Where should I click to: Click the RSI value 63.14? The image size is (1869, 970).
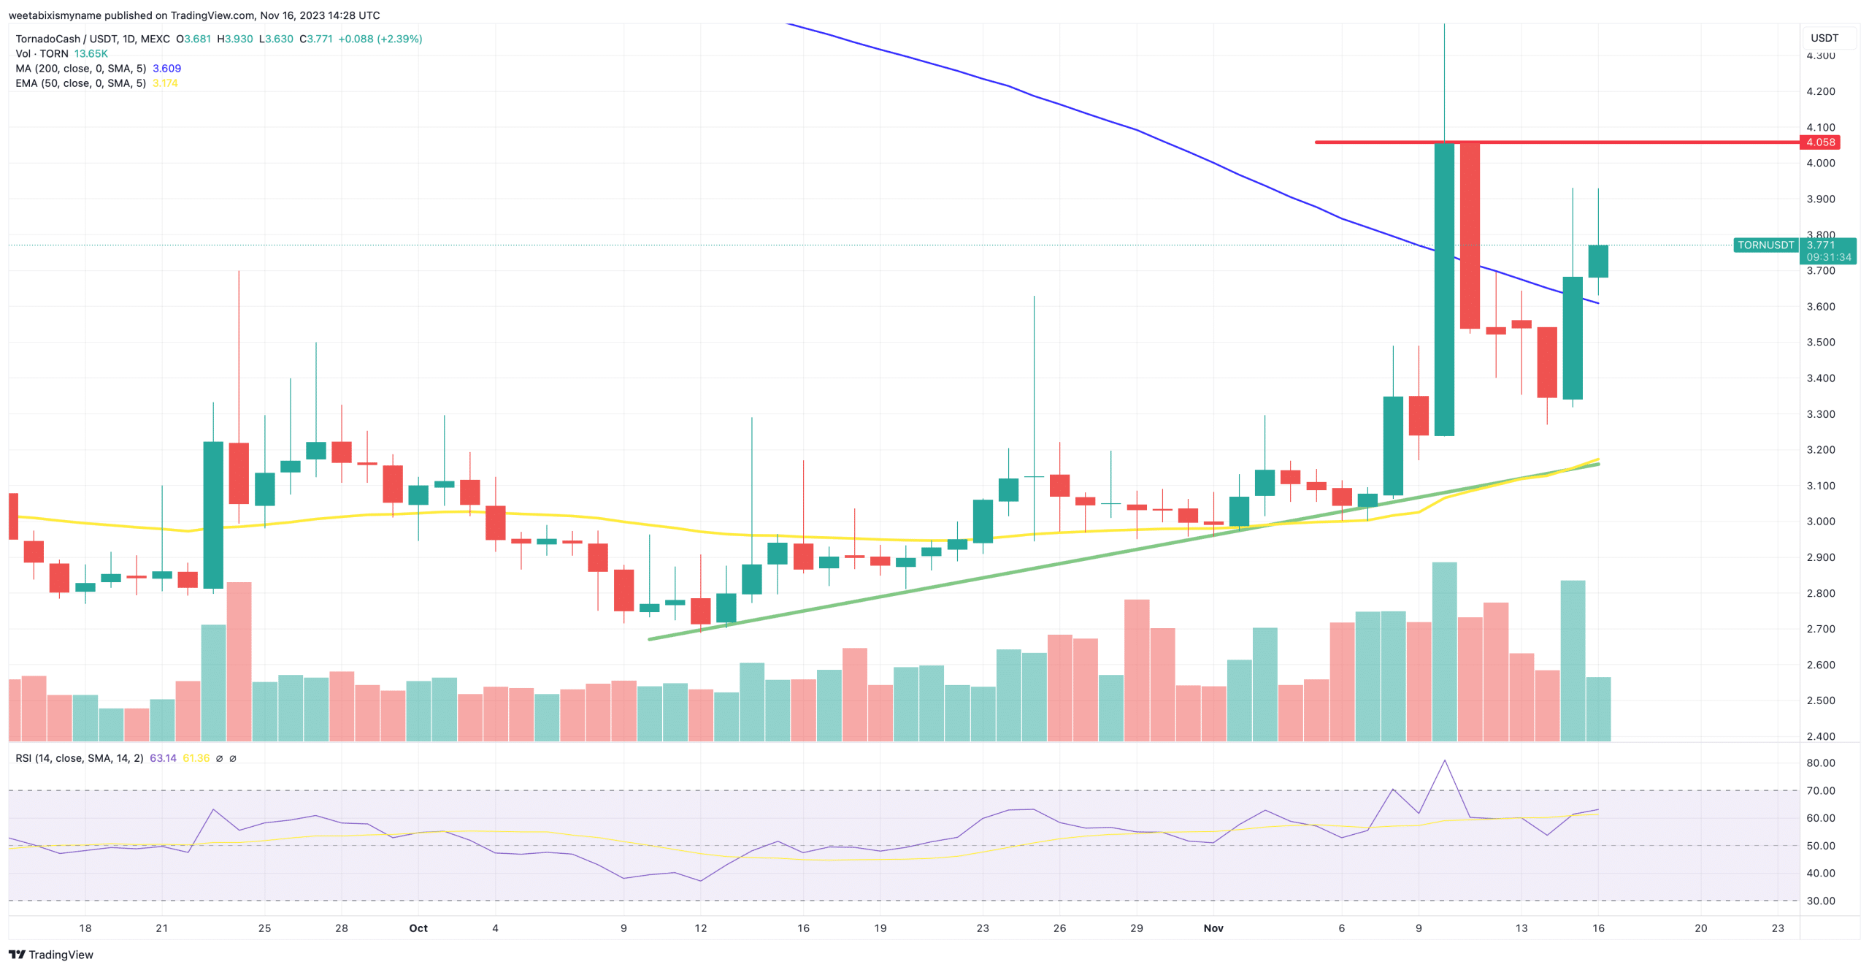click(163, 758)
